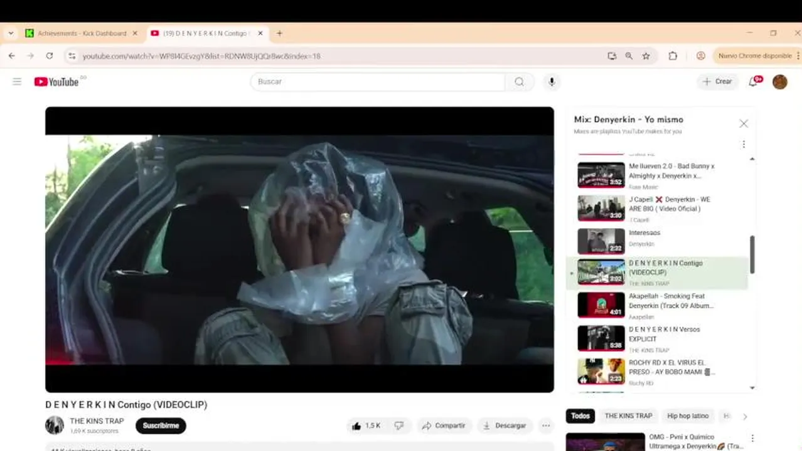Screen dimensions: 802x451
Task: Click the Crear button
Action: click(x=717, y=81)
